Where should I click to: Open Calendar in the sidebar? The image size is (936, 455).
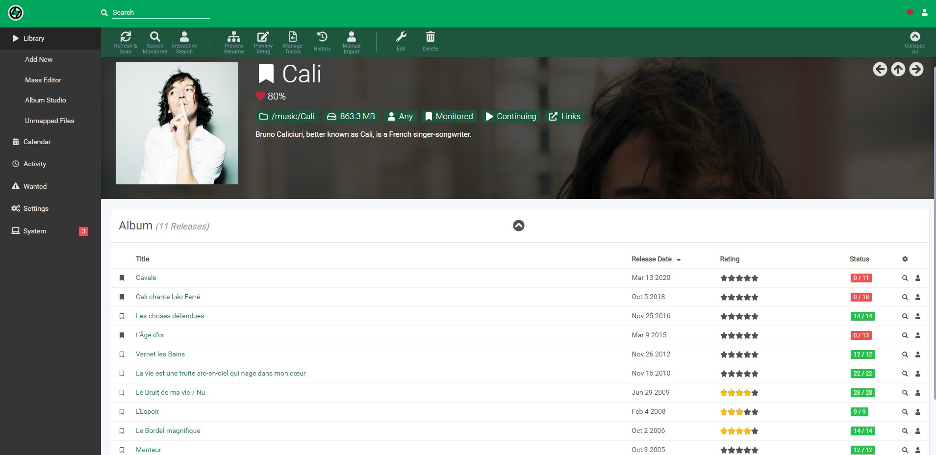pos(37,142)
